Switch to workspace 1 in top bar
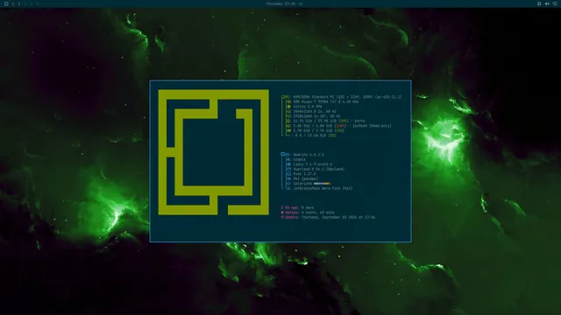Screen dimensions: 561x315 [13, 3]
